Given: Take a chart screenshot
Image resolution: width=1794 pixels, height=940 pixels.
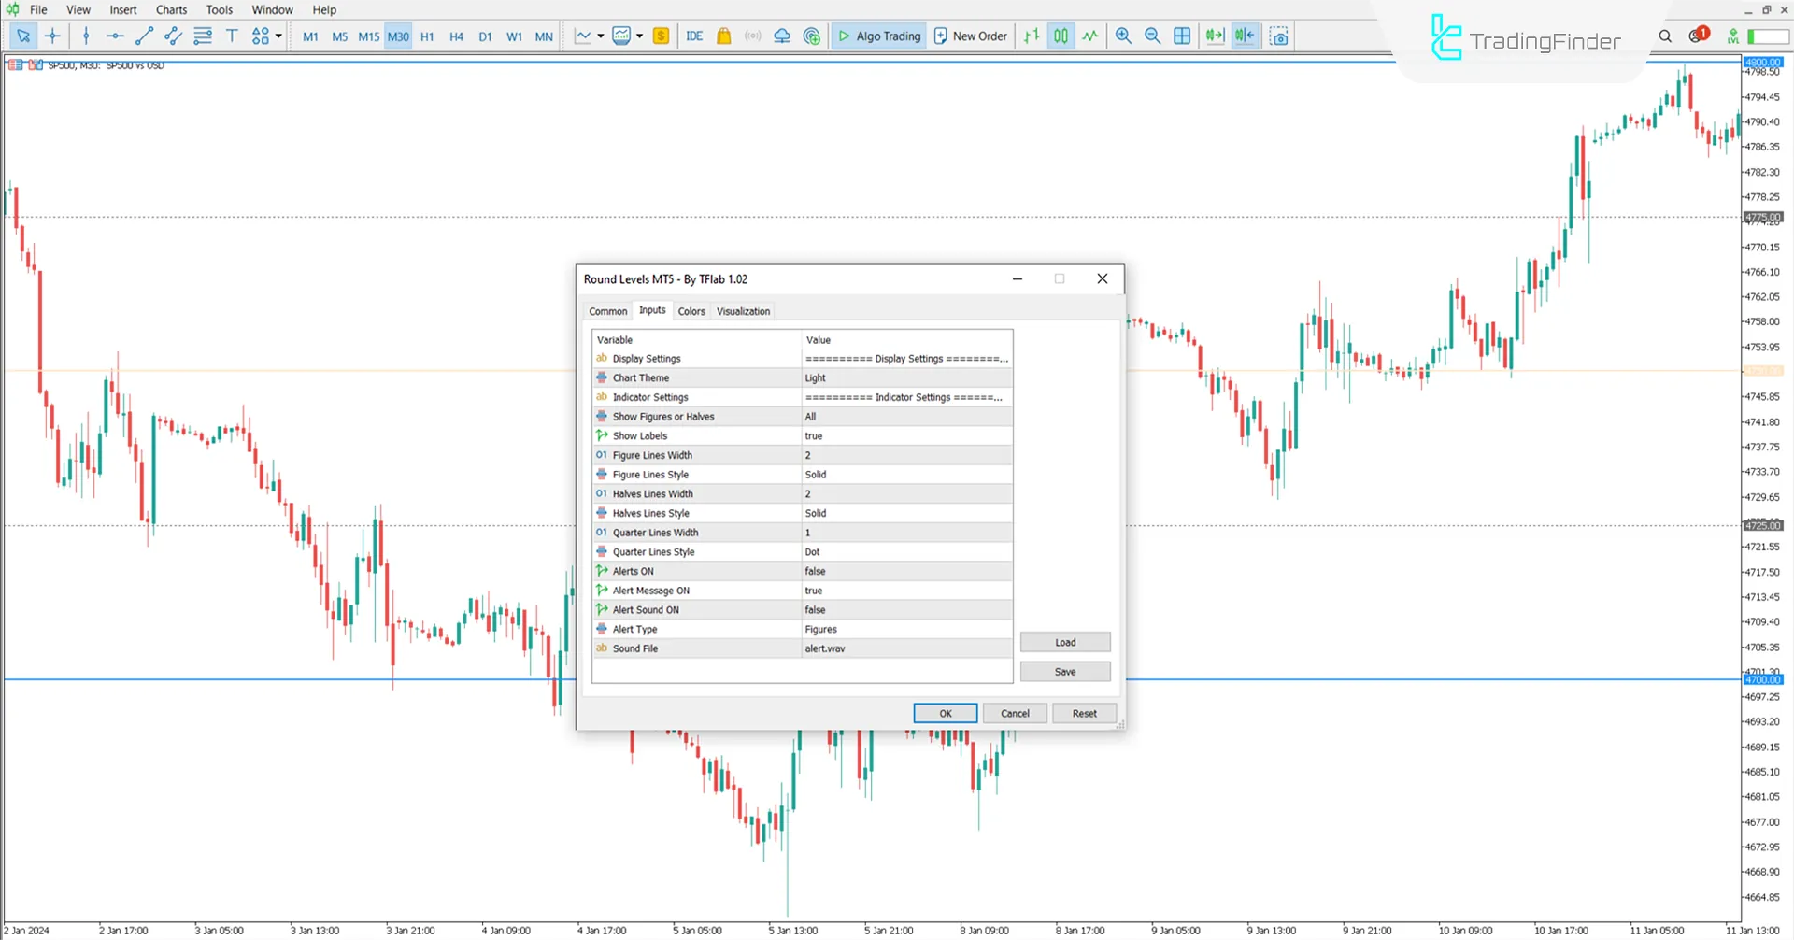Looking at the screenshot, I should point(1279,36).
